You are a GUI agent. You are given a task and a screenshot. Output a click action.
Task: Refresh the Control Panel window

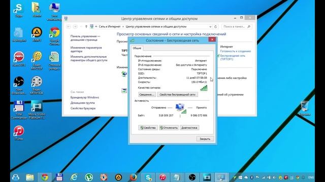(215, 27)
